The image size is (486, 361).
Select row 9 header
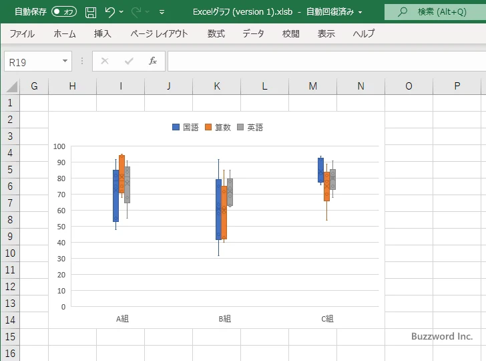click(x=10, y=237)
